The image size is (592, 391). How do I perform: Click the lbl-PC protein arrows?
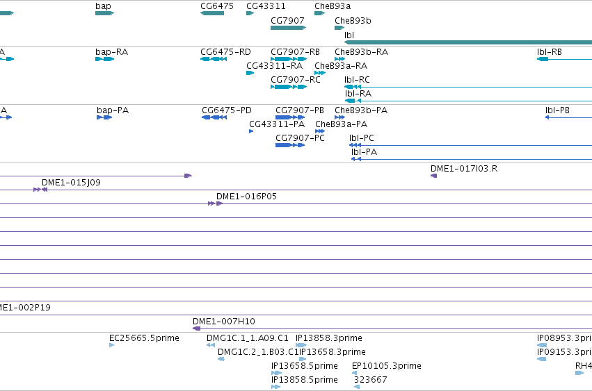(x=355, y=145)
